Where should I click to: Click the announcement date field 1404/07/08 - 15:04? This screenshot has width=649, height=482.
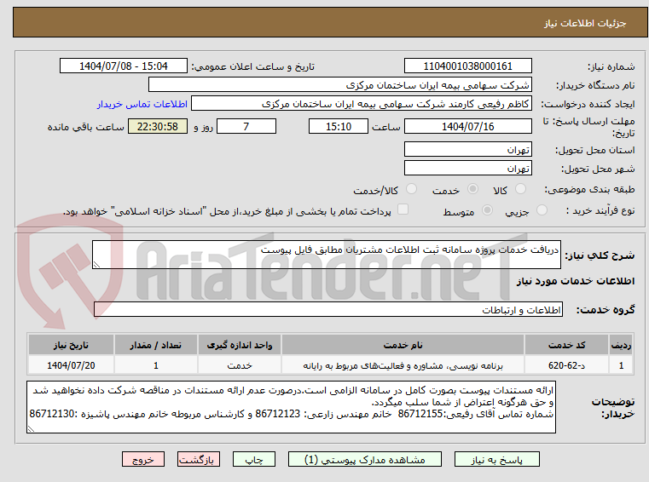124,66
